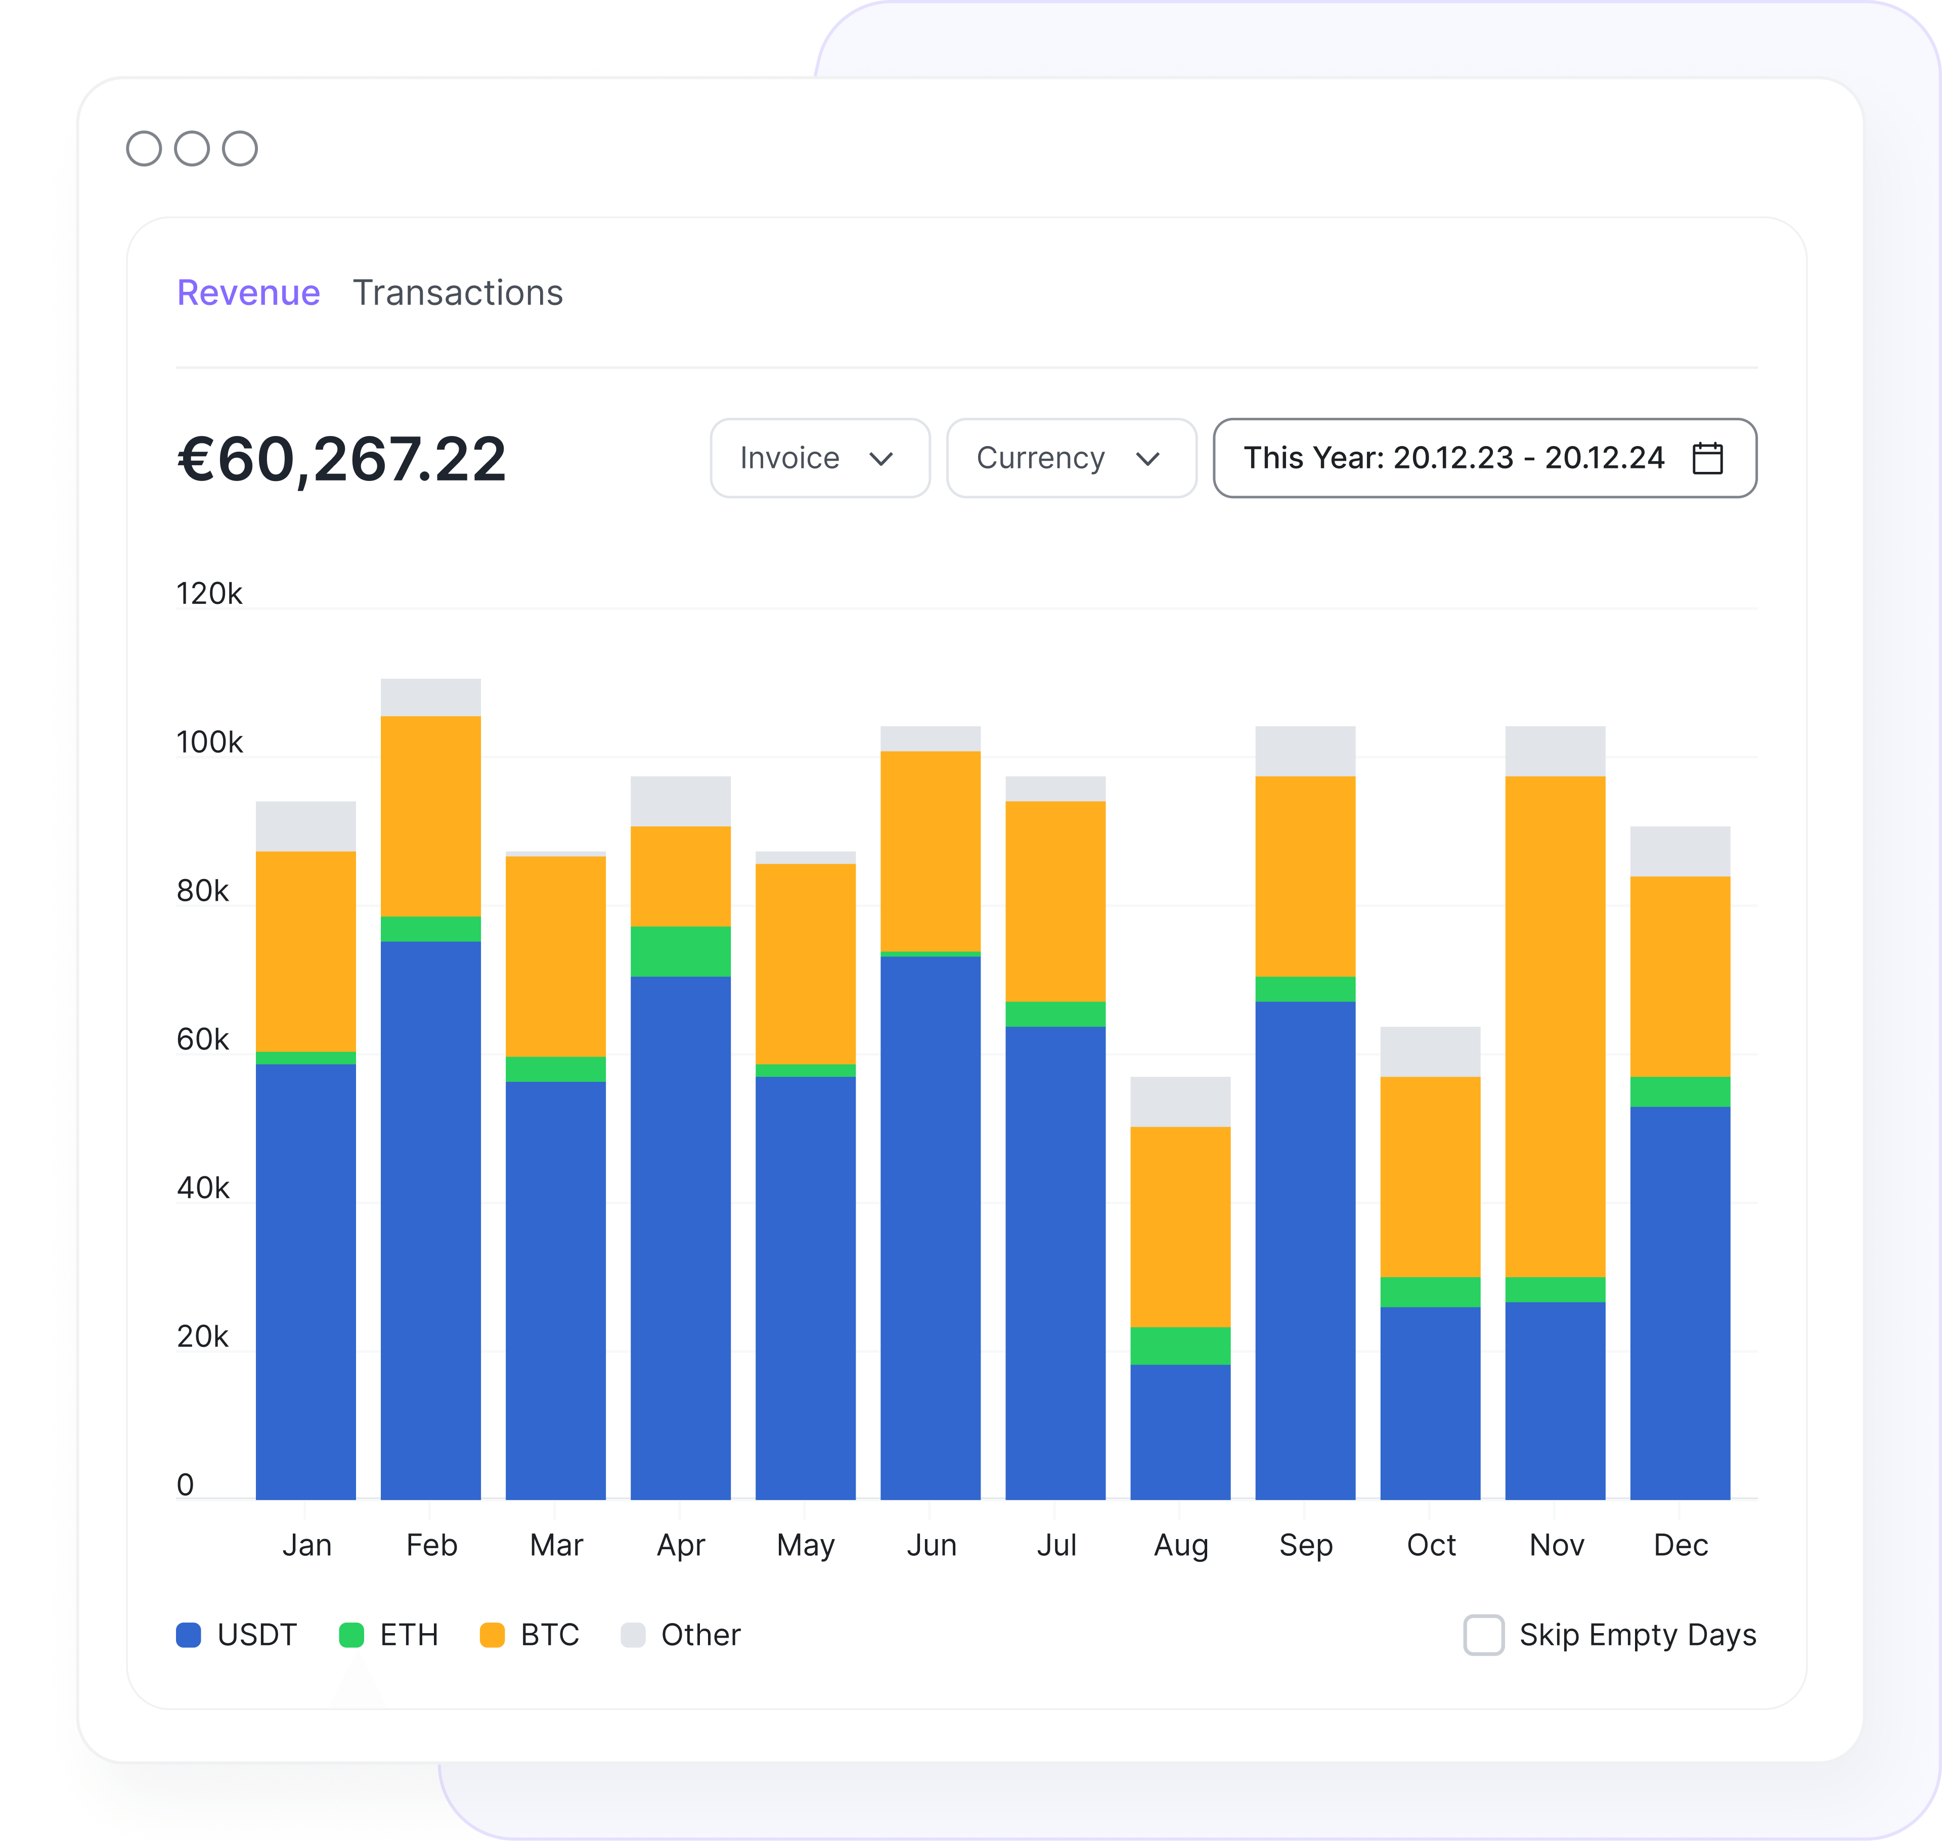The width and height of the screenshot is (1942, 1841).
Task: Toggle USDT series via blue legend swatch
Action: [x=189, y=1635]
